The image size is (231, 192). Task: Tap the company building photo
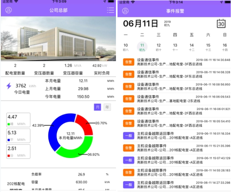[x=58, y=39]
